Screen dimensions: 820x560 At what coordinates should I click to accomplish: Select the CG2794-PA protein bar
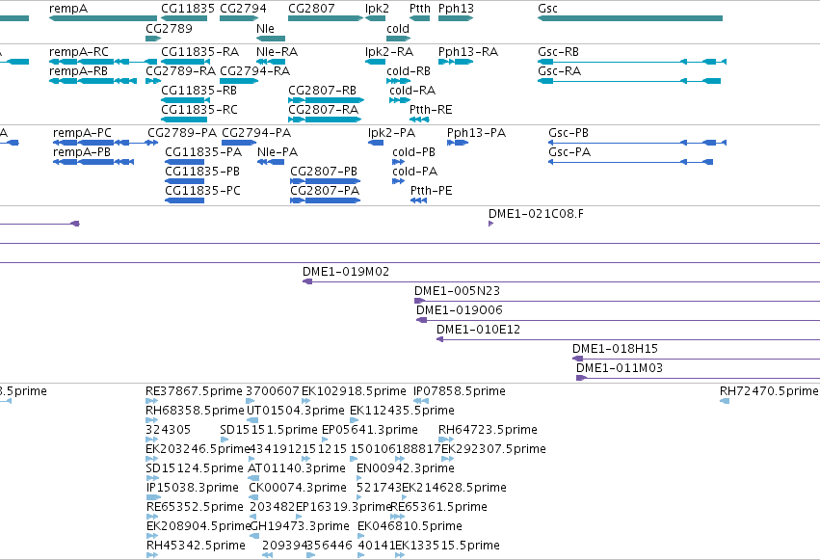tap(239, 143)
